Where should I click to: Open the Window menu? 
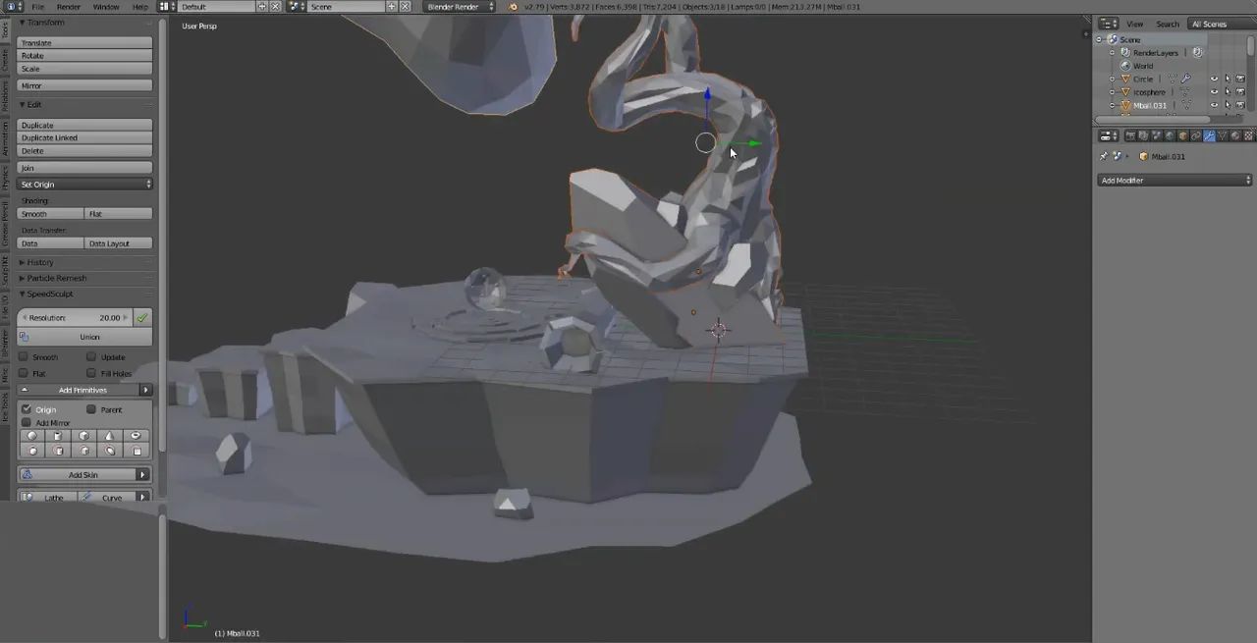106,6
